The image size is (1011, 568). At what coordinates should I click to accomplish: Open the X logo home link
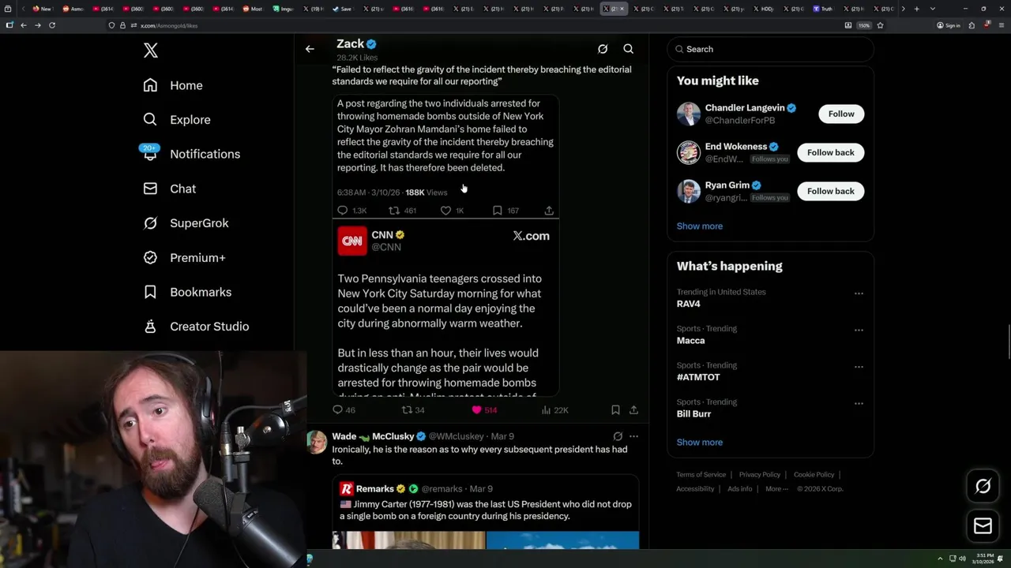(x=151, y=50)
